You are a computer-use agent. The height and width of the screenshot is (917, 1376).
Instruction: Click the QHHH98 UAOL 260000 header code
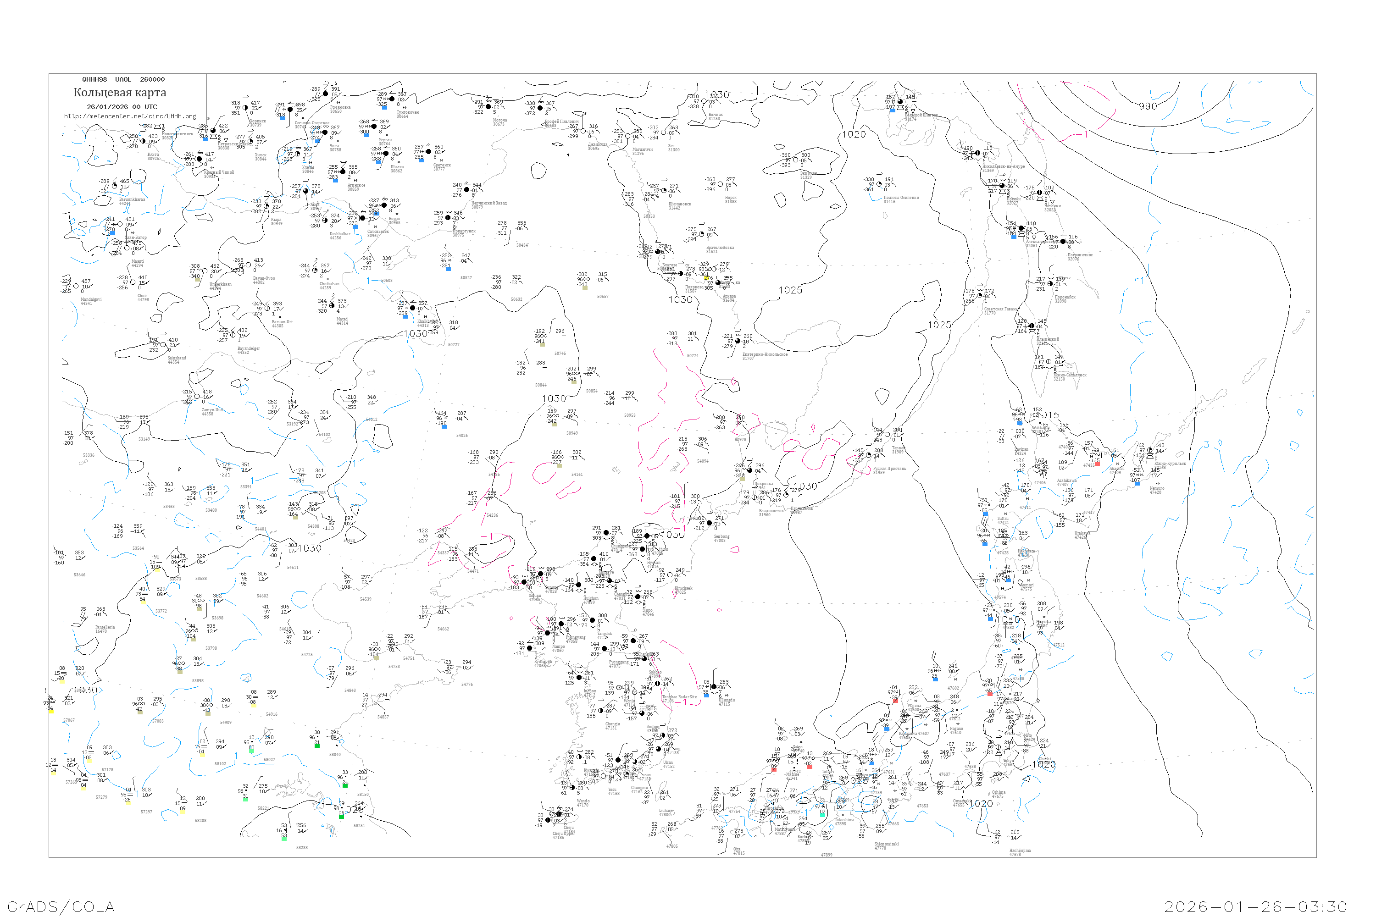tap(123, 79)
